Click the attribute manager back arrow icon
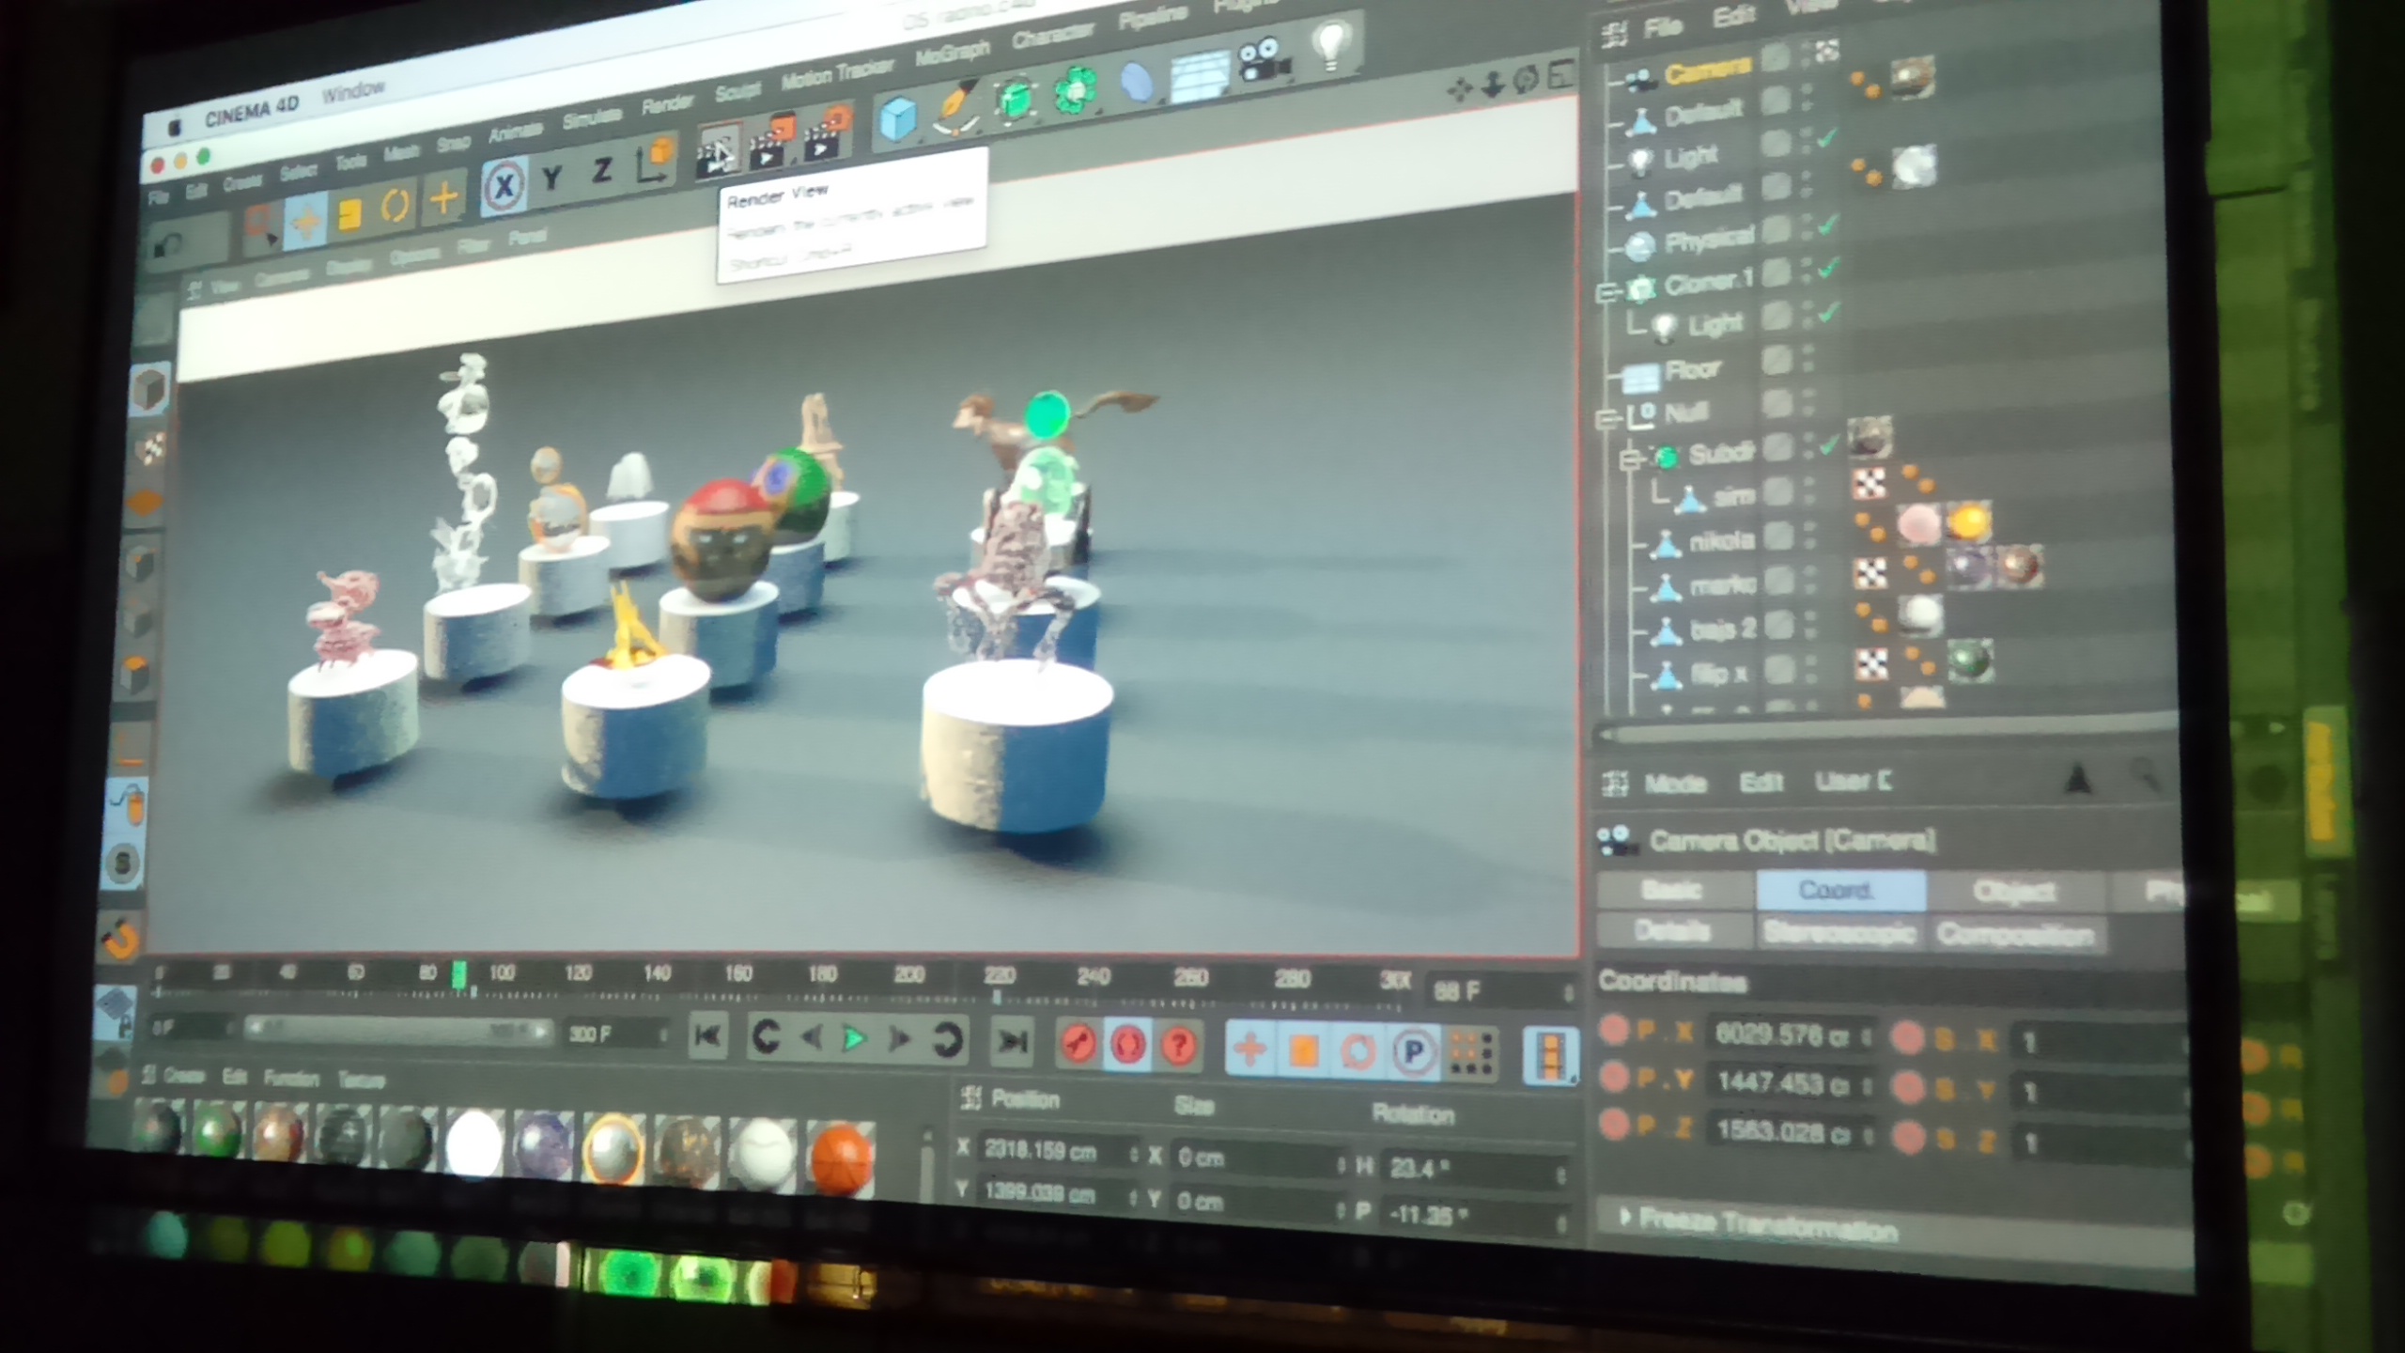Image resolution: width=2405 pixels, height=1353 pixels. (2077, 780)
